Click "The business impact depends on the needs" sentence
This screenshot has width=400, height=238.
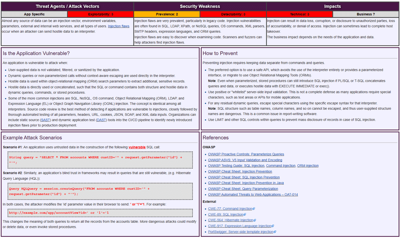point(321,37)
